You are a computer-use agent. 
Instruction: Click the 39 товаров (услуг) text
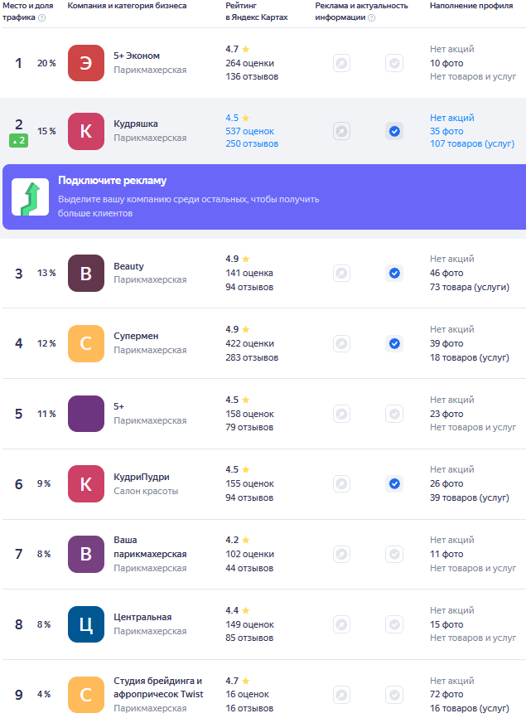click(x=470, y=497)
